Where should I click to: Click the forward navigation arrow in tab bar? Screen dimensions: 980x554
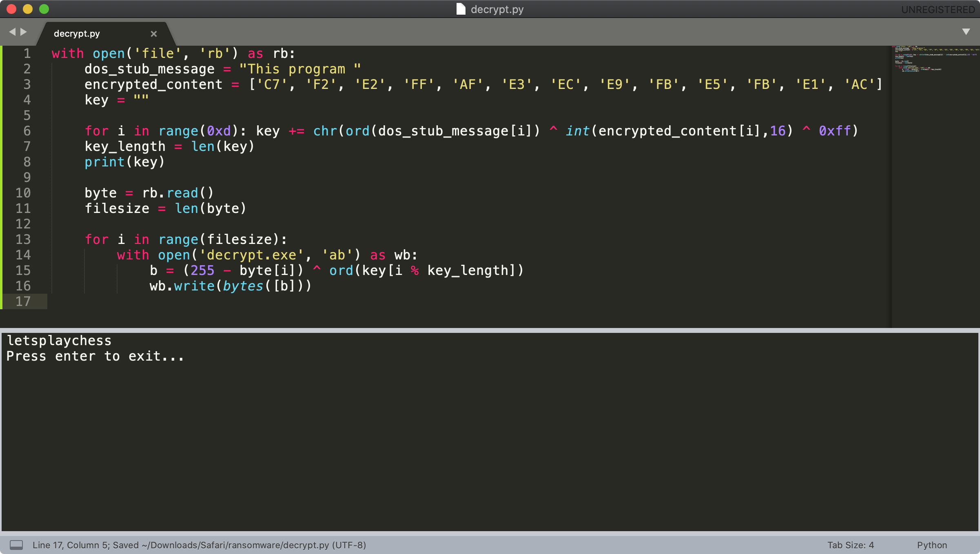(x=24, y=32)
